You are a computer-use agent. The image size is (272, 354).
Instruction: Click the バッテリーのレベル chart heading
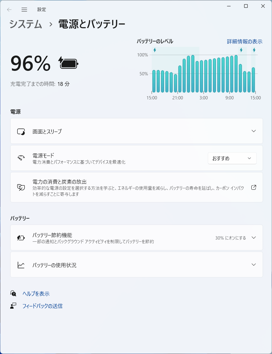[155, 41]
